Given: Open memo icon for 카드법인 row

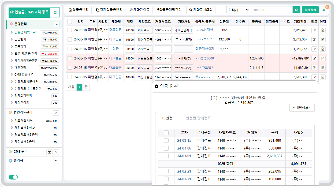Looking at the screenshot, I should (x=314, y=68).
